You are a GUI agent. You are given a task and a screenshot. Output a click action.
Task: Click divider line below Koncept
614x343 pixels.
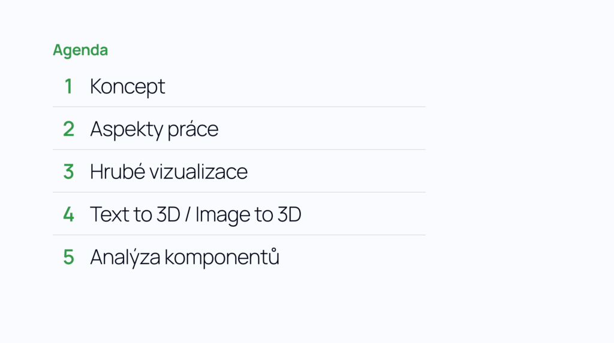click(239, 107)
